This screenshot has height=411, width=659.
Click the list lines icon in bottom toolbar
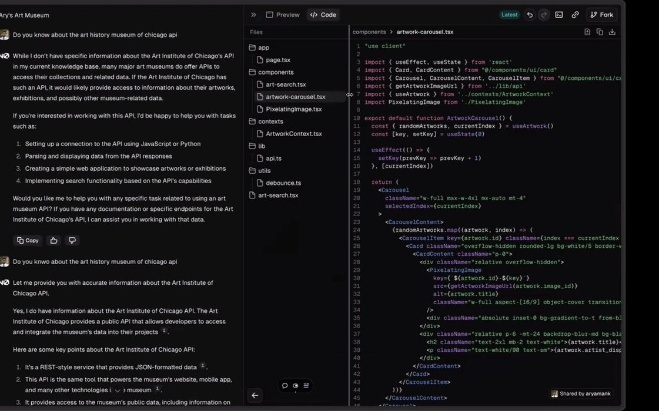[x=306, y=386]
